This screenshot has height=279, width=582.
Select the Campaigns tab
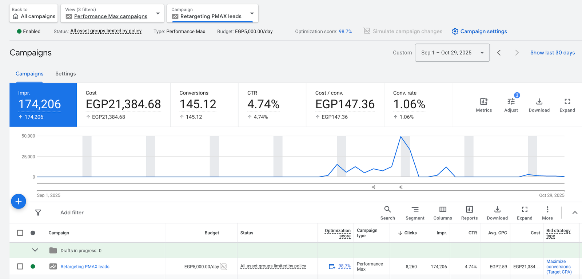[29, 74]
